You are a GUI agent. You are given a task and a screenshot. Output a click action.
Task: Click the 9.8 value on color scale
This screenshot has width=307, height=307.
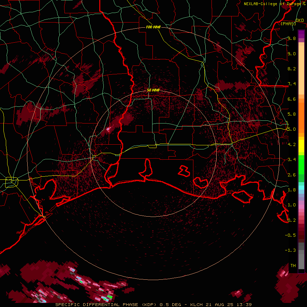tap(292, 38)
